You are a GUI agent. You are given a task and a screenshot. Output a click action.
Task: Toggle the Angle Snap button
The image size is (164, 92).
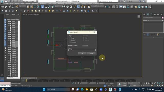point(78,7)
